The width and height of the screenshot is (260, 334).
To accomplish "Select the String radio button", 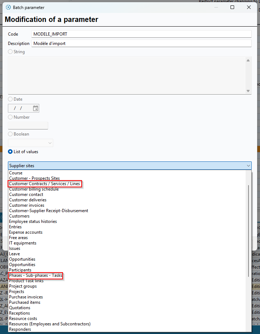I will pos(10,52).
